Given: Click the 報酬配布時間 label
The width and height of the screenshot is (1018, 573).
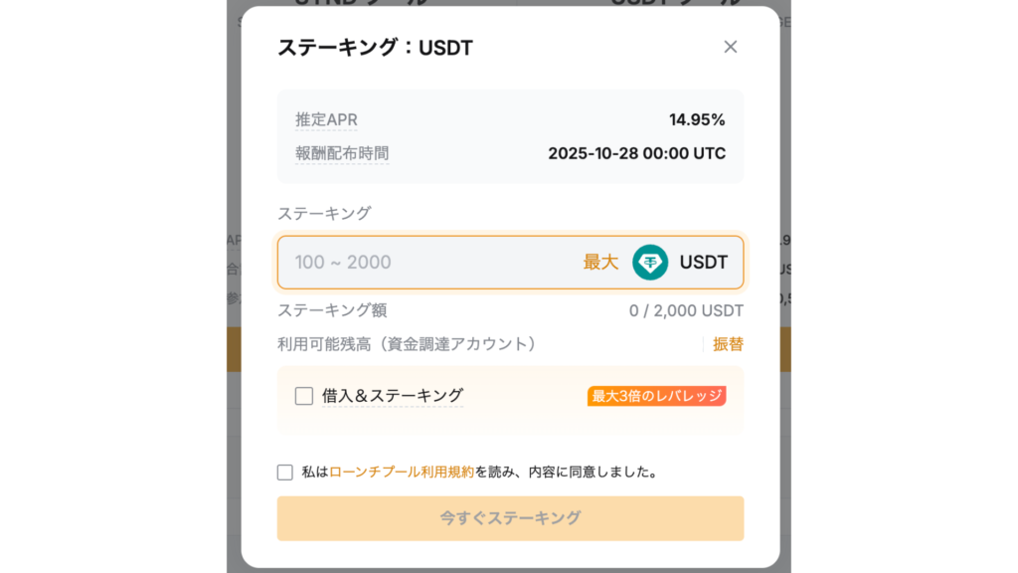Looking at the screenshot, I should click(x=342, y=153).
